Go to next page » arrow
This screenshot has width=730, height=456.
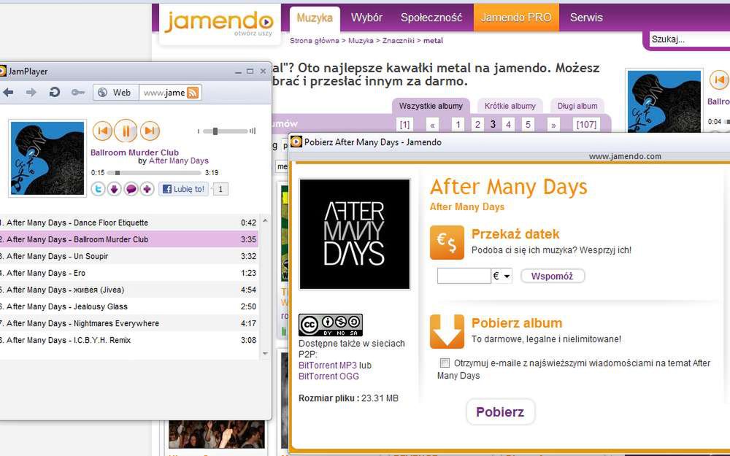[x=553, y=125]
